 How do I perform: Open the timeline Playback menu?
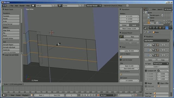point(25,95)
